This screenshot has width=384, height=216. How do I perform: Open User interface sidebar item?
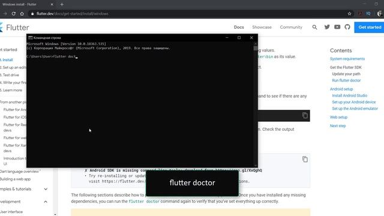click(11, 212)
